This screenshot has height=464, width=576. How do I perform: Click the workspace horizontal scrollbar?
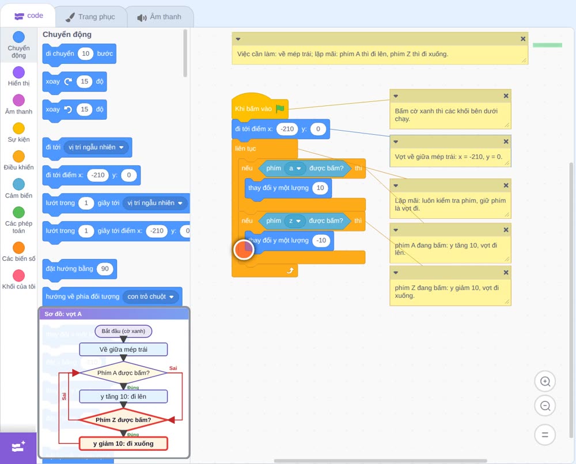(381, 461)
